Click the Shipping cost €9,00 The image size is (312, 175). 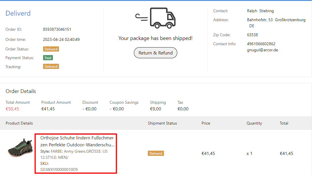coord(156,109)
